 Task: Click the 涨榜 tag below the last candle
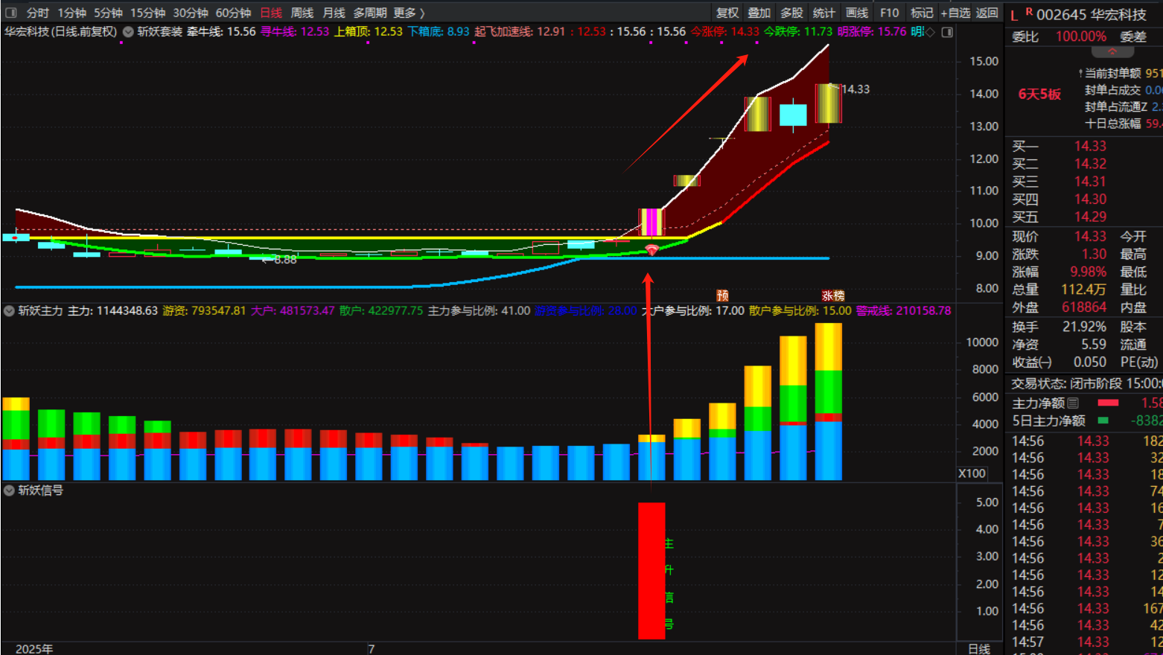[x=832, y=295]
